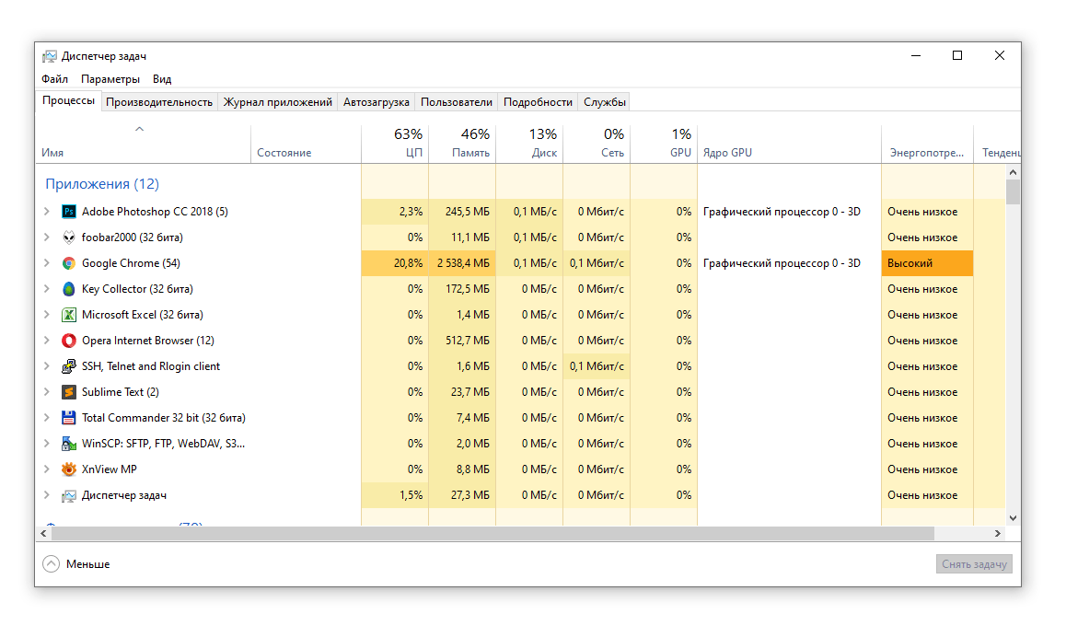The height and width of the screenshot is (637, 1066).
Task: Click the vertical scrollbar down arrow
Action: click(x=1013, y=518)
